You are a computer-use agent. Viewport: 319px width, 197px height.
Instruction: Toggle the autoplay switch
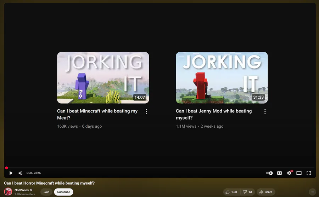[269, 173]
